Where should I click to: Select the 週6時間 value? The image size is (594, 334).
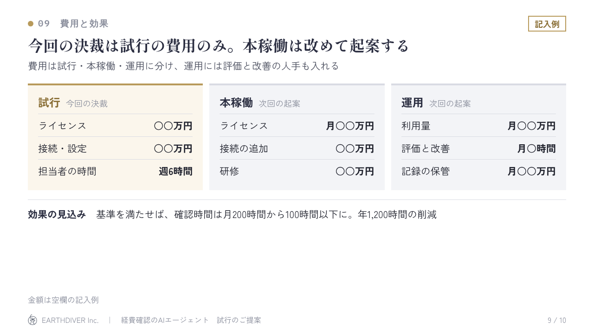coord(175,171)
